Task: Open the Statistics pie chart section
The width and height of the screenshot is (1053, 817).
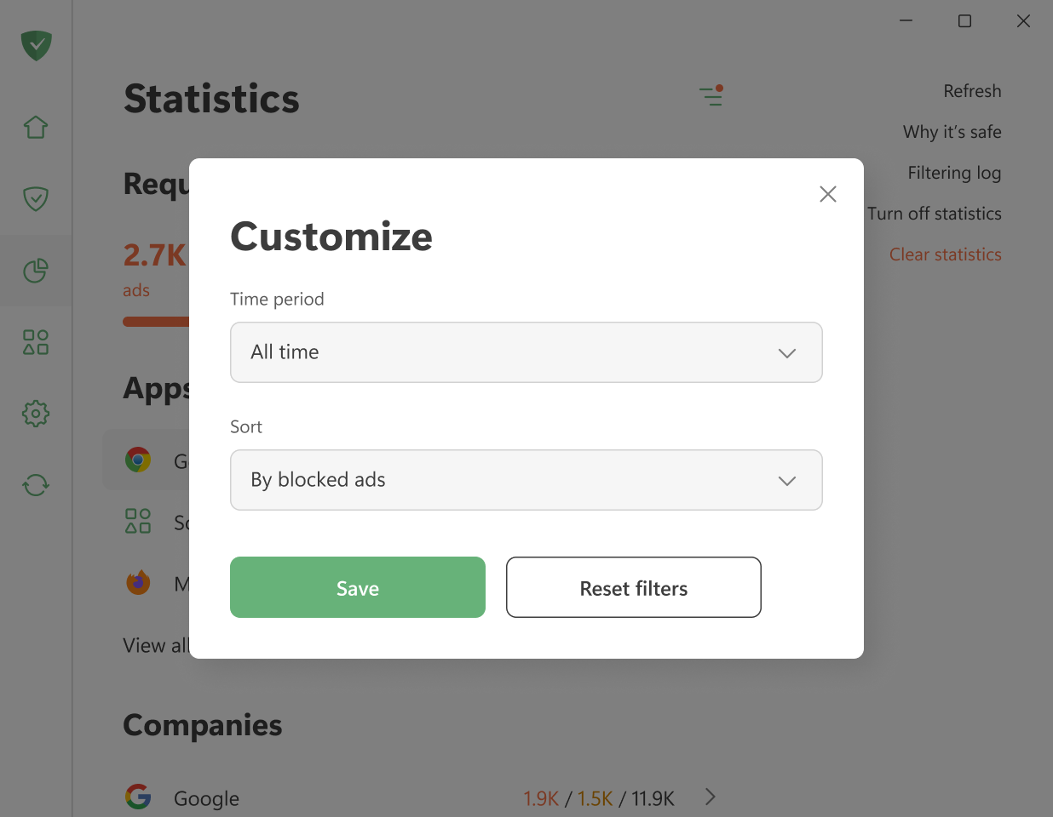Action: click(x=35, y=271)
